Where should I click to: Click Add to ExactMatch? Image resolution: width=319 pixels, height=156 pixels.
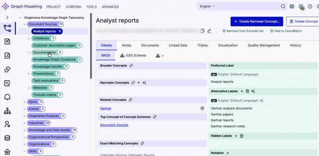click(x=286, y=31)
